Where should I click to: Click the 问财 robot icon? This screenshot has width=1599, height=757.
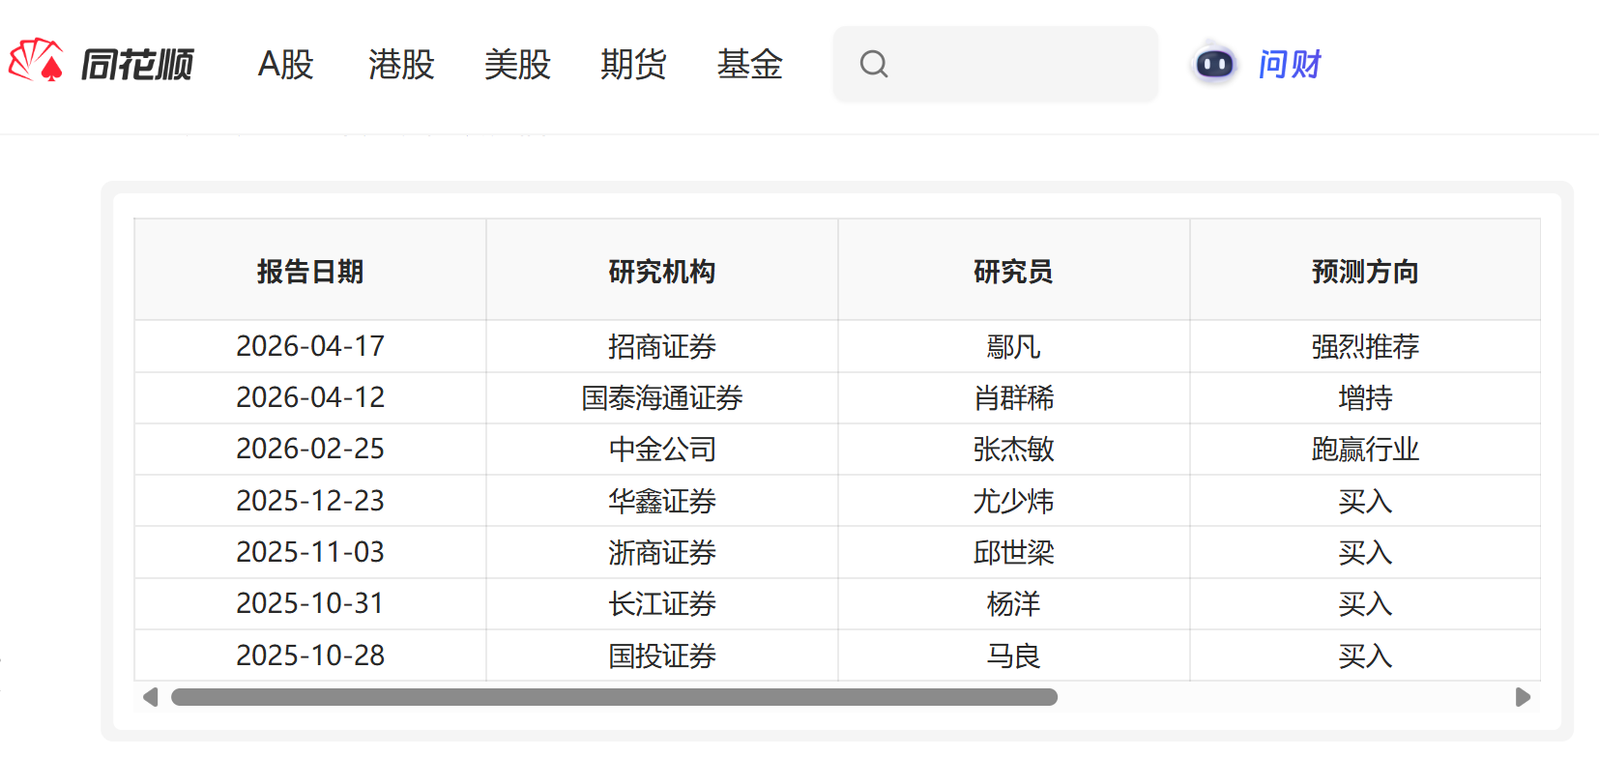pos(1214,64)
